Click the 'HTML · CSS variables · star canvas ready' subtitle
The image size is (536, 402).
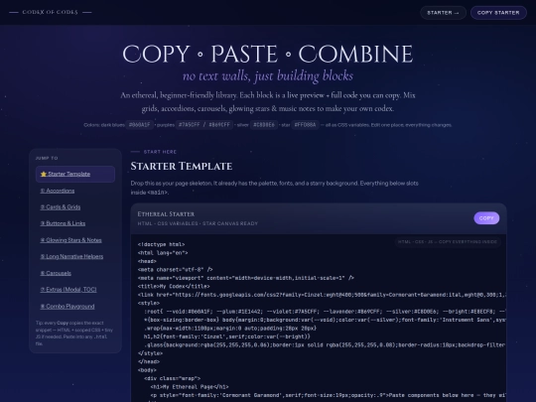198,223
